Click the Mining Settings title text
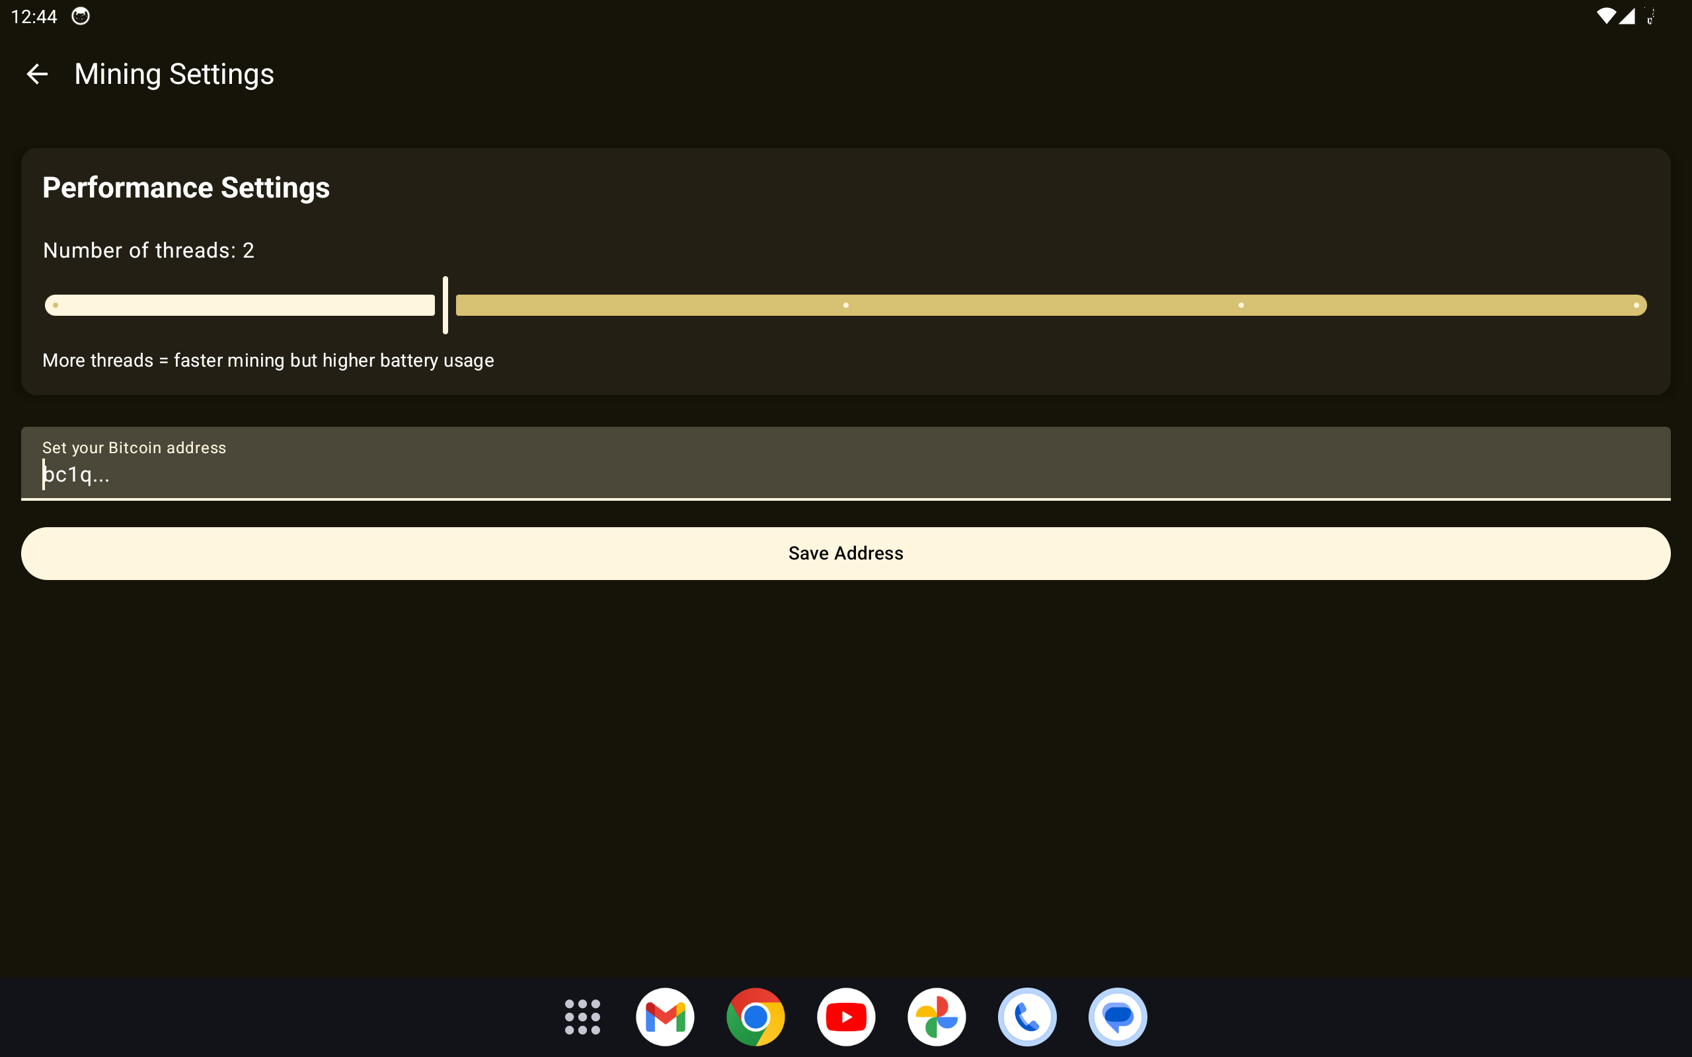The image size is (1692, 1057). click(x=174, y=74)
